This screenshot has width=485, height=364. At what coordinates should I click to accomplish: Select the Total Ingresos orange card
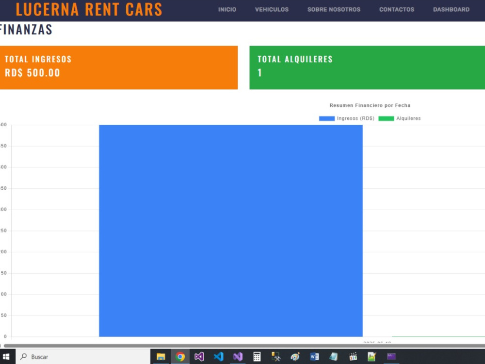click(x=119, y=67)
